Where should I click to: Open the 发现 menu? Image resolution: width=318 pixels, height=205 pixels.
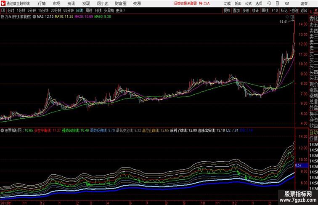click(86, 3)
